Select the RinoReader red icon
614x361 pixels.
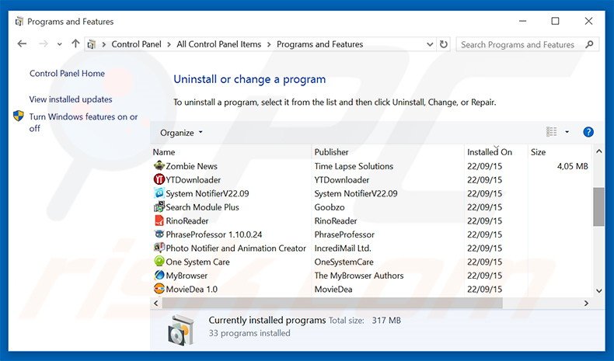pos(159,221)
